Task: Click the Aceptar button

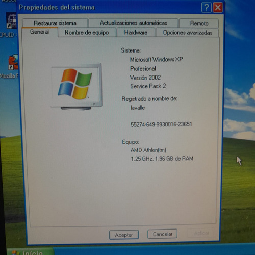Action: pos(124,235)
